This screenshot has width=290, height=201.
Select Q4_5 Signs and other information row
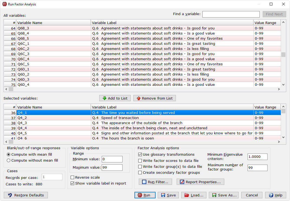click(x=142, y=133)
